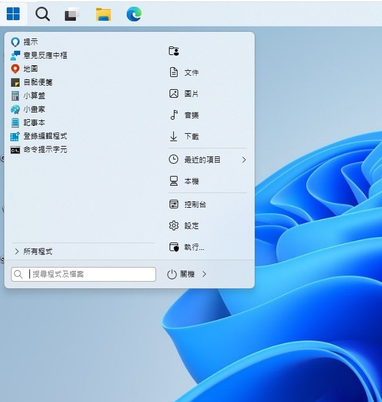
Task: Click the 控制台 control panel icon
Action: point(174,204)
